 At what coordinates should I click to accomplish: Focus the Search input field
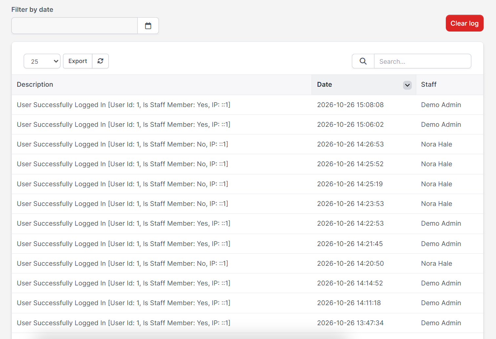tap(423, 61)
